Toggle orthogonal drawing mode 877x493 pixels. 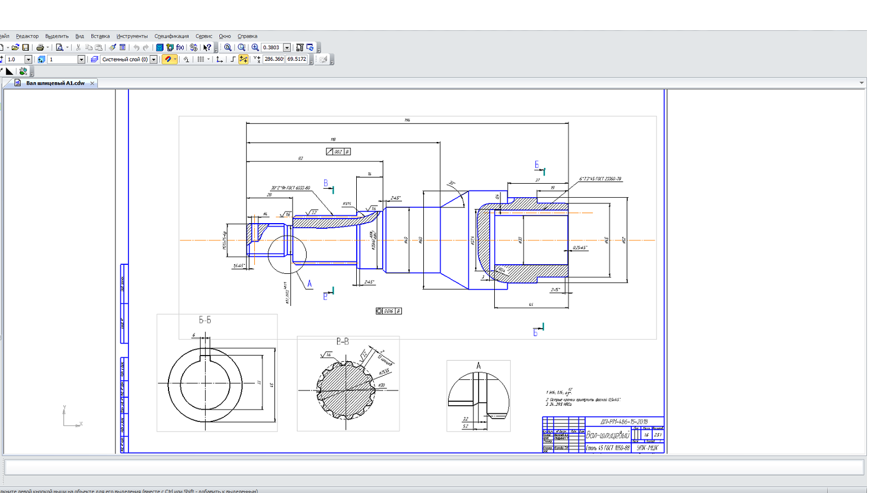(232, 59)
